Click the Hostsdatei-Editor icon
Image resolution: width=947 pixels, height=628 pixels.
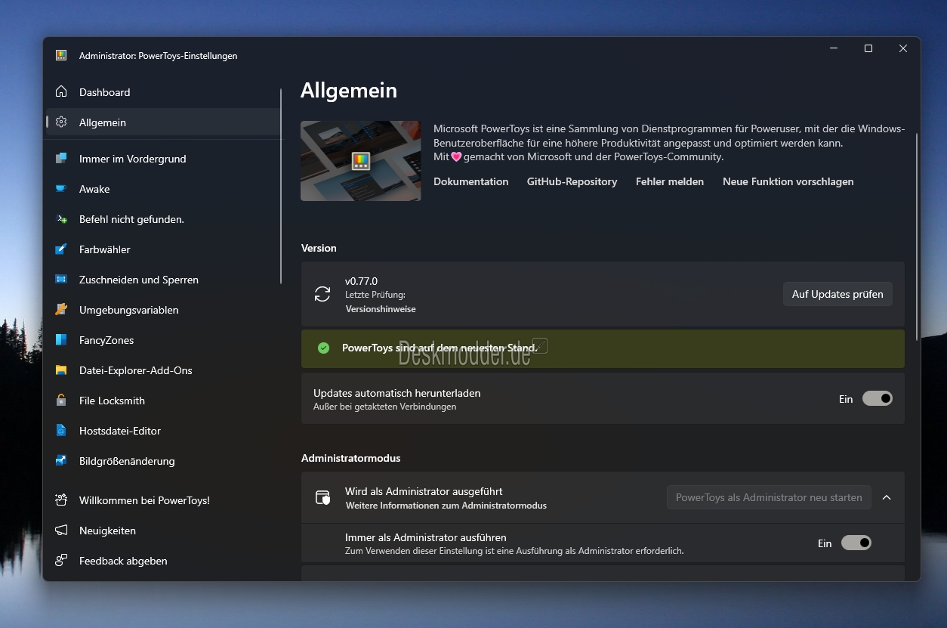(61, 431)
